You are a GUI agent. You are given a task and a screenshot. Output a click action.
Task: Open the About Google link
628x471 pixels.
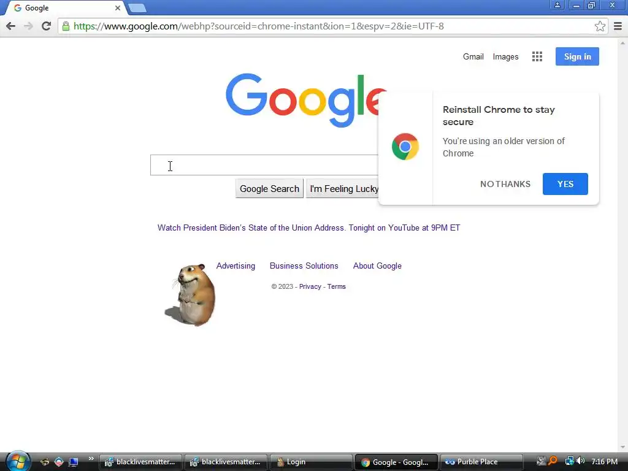[377, 266]
